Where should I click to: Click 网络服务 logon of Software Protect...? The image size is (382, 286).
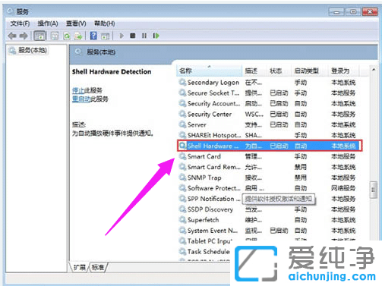point(343,188)
